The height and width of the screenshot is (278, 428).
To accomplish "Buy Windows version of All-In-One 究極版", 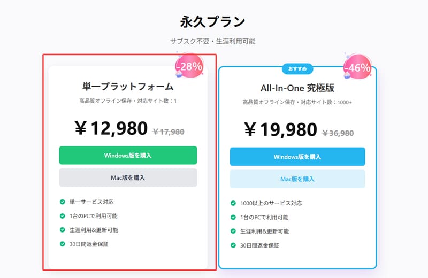I will [x=297, y=157].
